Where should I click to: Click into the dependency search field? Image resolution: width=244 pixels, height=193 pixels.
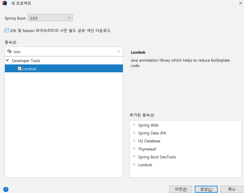coord(64,52)
